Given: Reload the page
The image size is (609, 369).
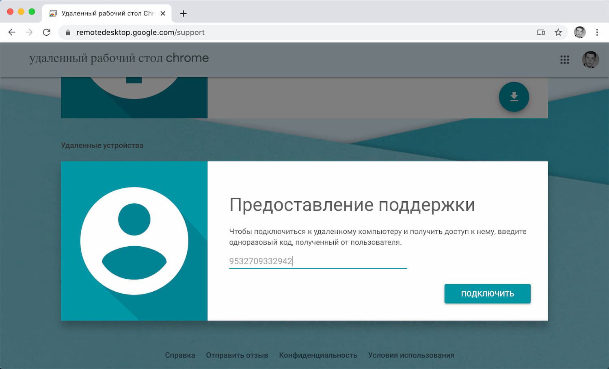Looking at the screenshot, I should 47,32.
